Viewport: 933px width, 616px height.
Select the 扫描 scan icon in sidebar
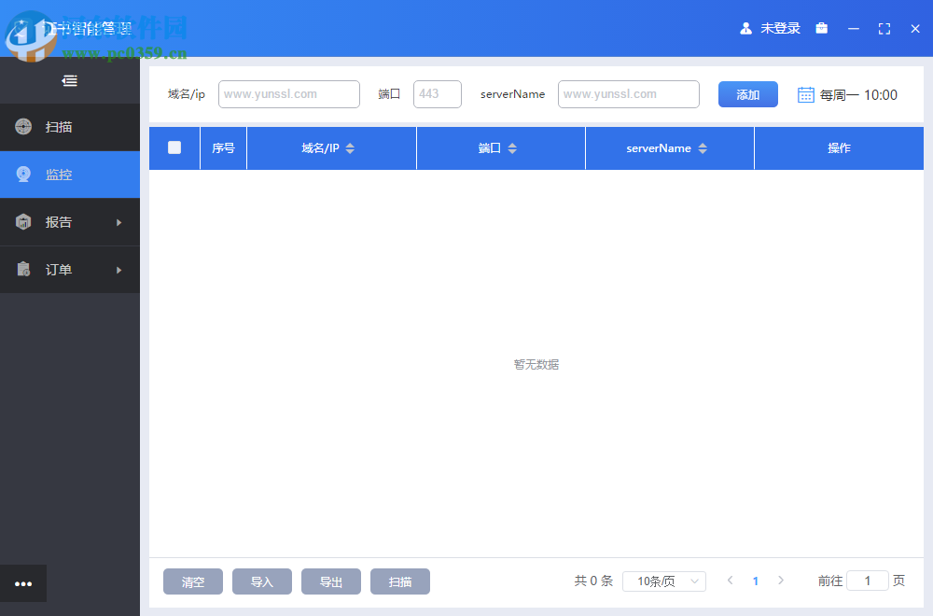[x=22, y=127]
